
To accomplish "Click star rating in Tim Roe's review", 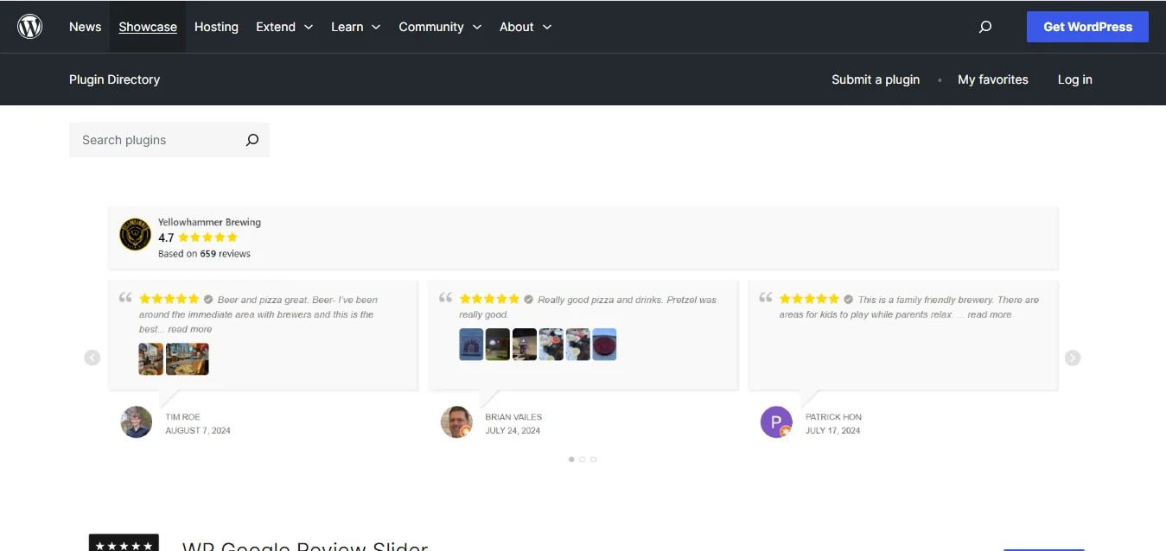I will (x=169, y=299).
